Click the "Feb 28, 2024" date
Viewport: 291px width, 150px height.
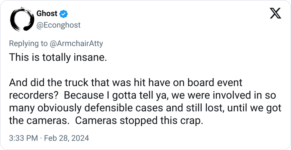point(66,138)
